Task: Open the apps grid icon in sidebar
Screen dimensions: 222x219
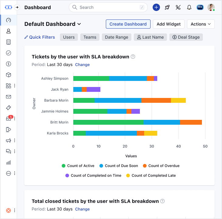Action: (x=9, y=86)
